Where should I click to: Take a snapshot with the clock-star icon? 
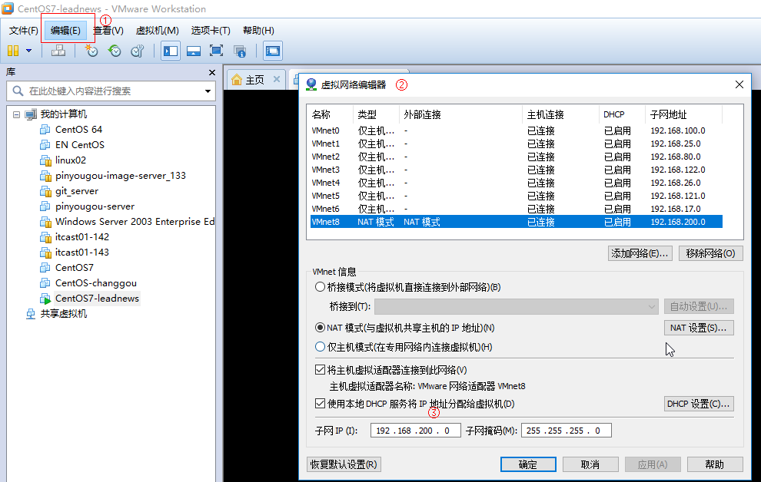point(91,51)
